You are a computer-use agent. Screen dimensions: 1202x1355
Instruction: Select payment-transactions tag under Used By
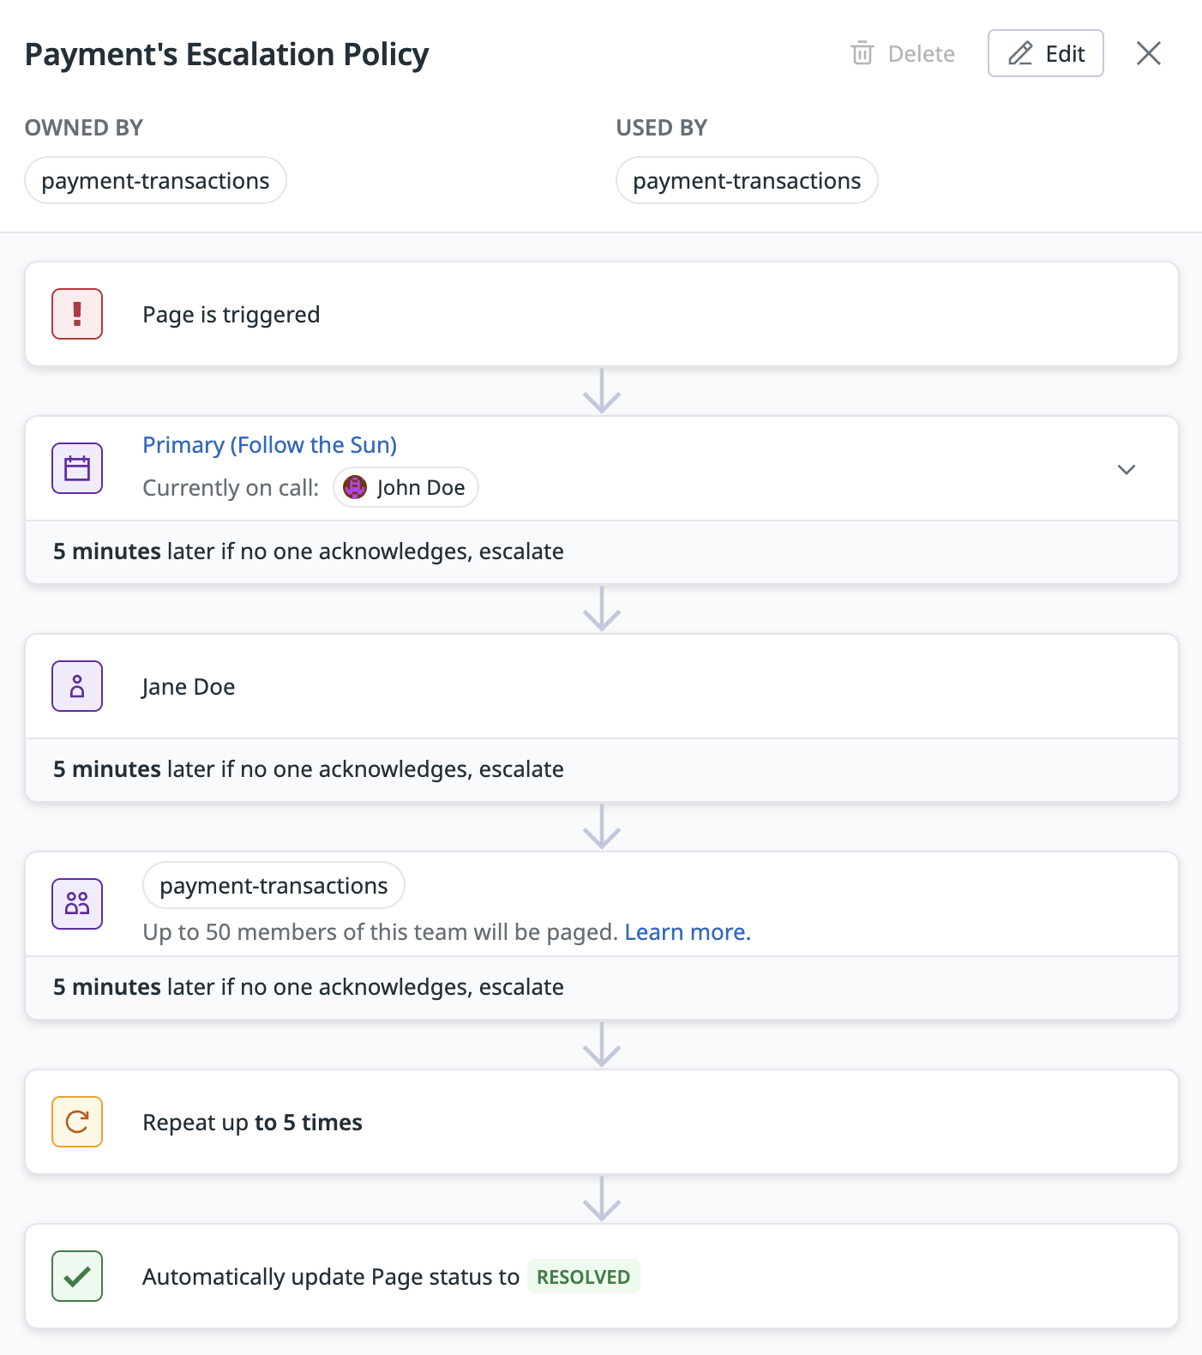tap(747, 180)
